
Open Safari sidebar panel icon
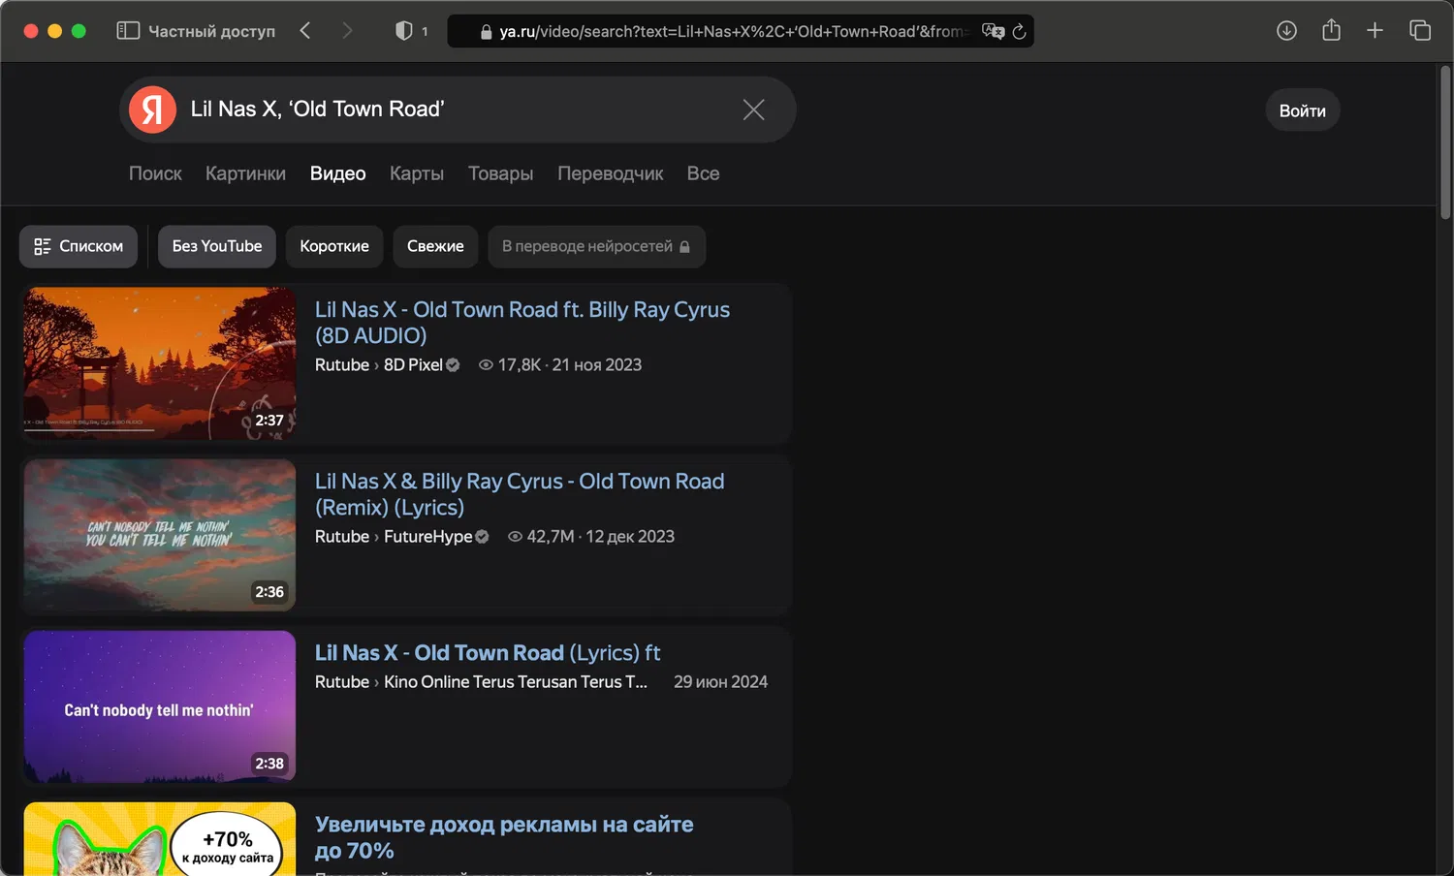[x=128, y=31]
